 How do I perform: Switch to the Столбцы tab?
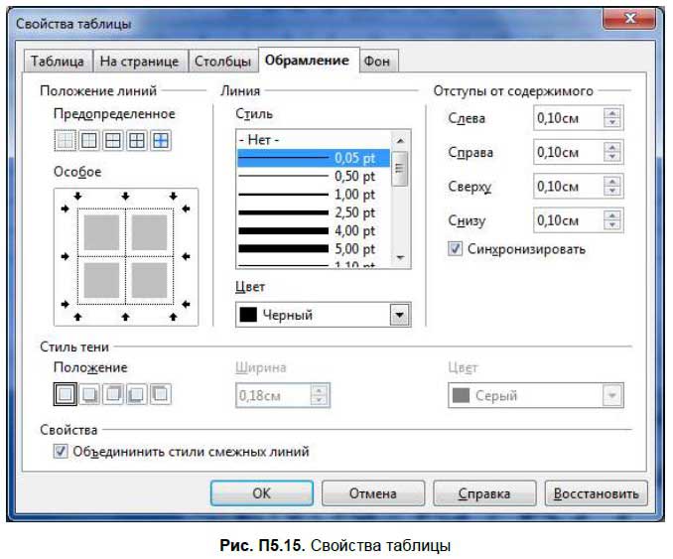point(222,62)
